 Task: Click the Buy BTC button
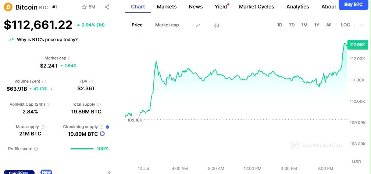353,5
